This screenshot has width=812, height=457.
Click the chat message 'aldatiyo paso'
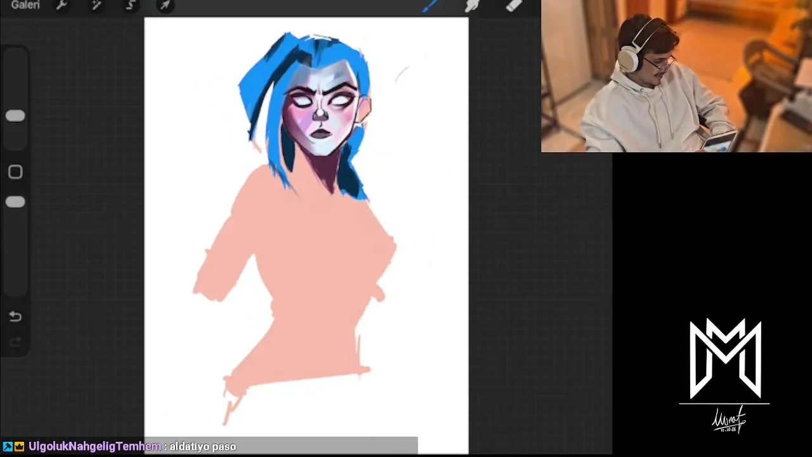pyautogui.click(x=203, y=447)
